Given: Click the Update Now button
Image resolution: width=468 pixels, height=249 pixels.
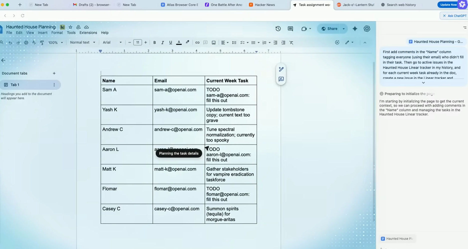Looking at the screenshot, I should point(448,4).
